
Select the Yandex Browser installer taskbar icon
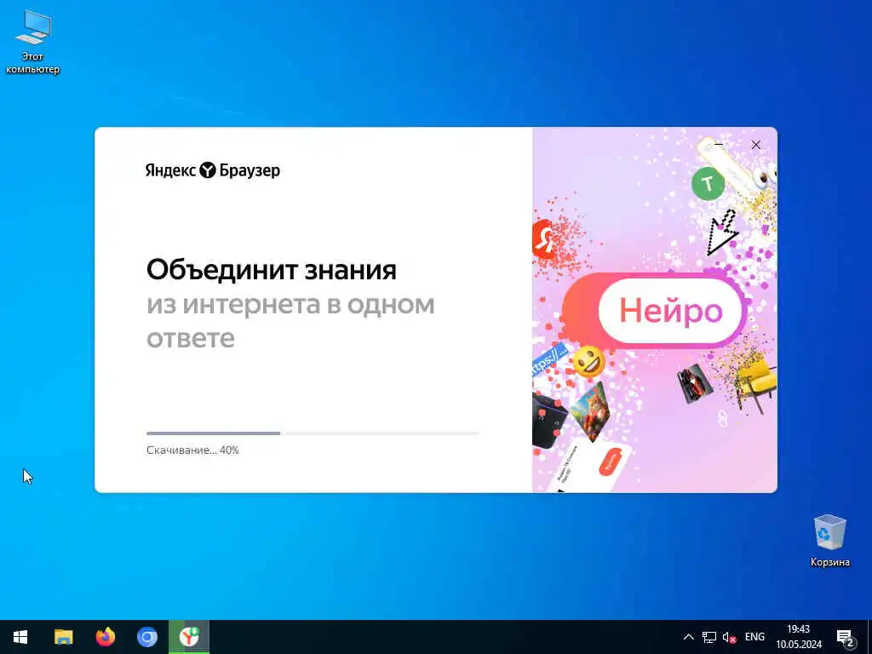[189, 637]
